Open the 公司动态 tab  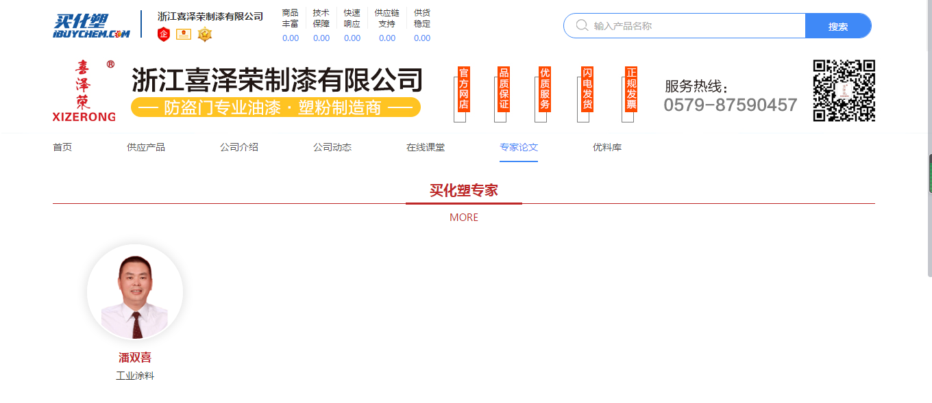[x=332, y=147]
